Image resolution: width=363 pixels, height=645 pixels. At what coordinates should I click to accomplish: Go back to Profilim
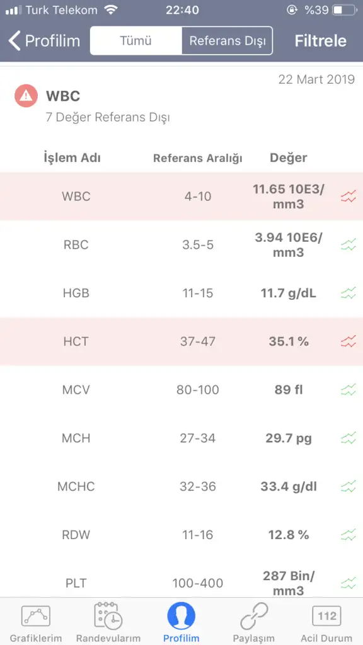click(44, 41)
